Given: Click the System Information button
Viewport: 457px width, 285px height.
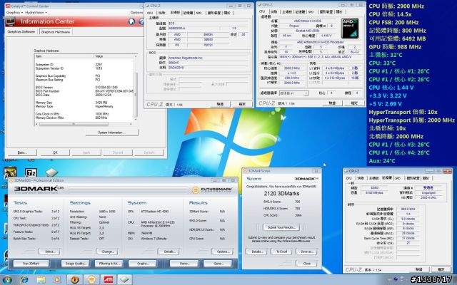Looking at the screenshot, I should pyautogui.click(x=112, y=133).
